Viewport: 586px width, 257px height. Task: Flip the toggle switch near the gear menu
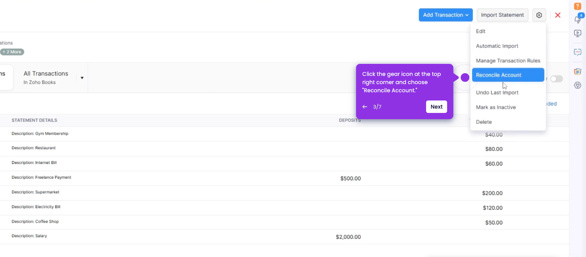click(556, 79)
